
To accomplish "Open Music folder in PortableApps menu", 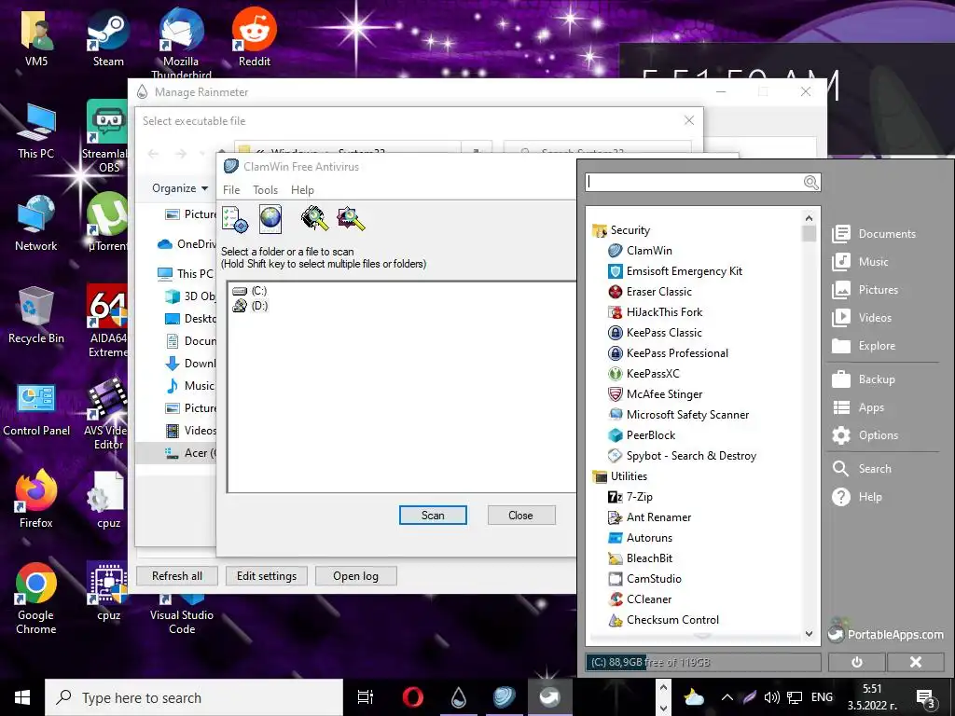I will click(860, 262).
